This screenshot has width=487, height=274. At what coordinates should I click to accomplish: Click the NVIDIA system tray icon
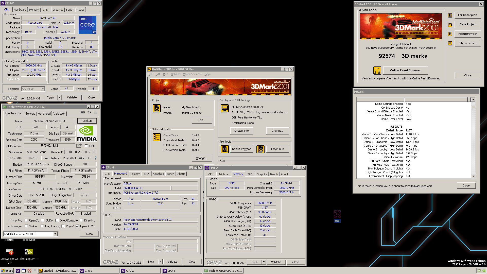pos(484,271)
